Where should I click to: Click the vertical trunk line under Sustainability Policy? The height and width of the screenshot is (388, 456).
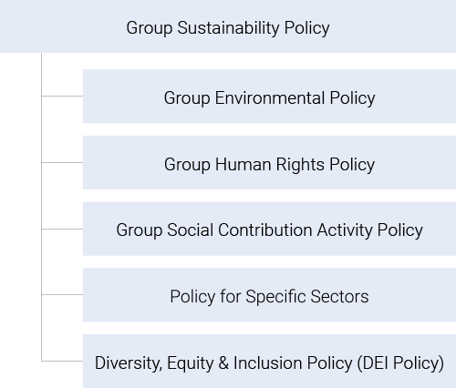point(41,207)
